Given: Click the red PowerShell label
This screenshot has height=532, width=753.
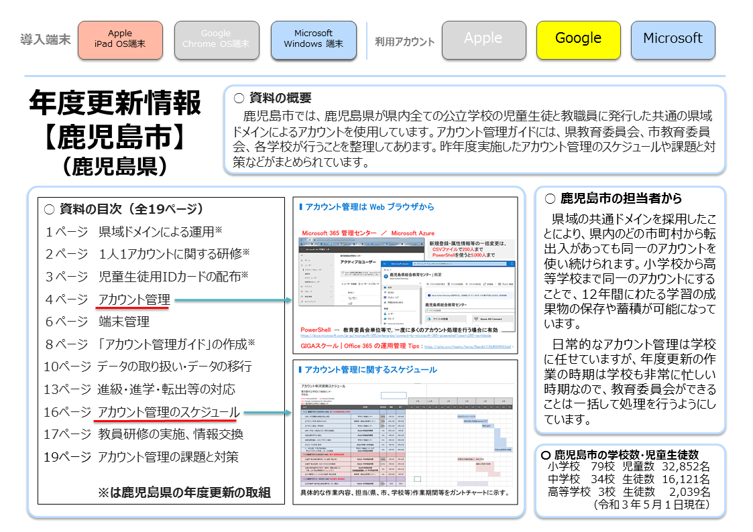Looking at the screenshot, I should coord(316,330).
